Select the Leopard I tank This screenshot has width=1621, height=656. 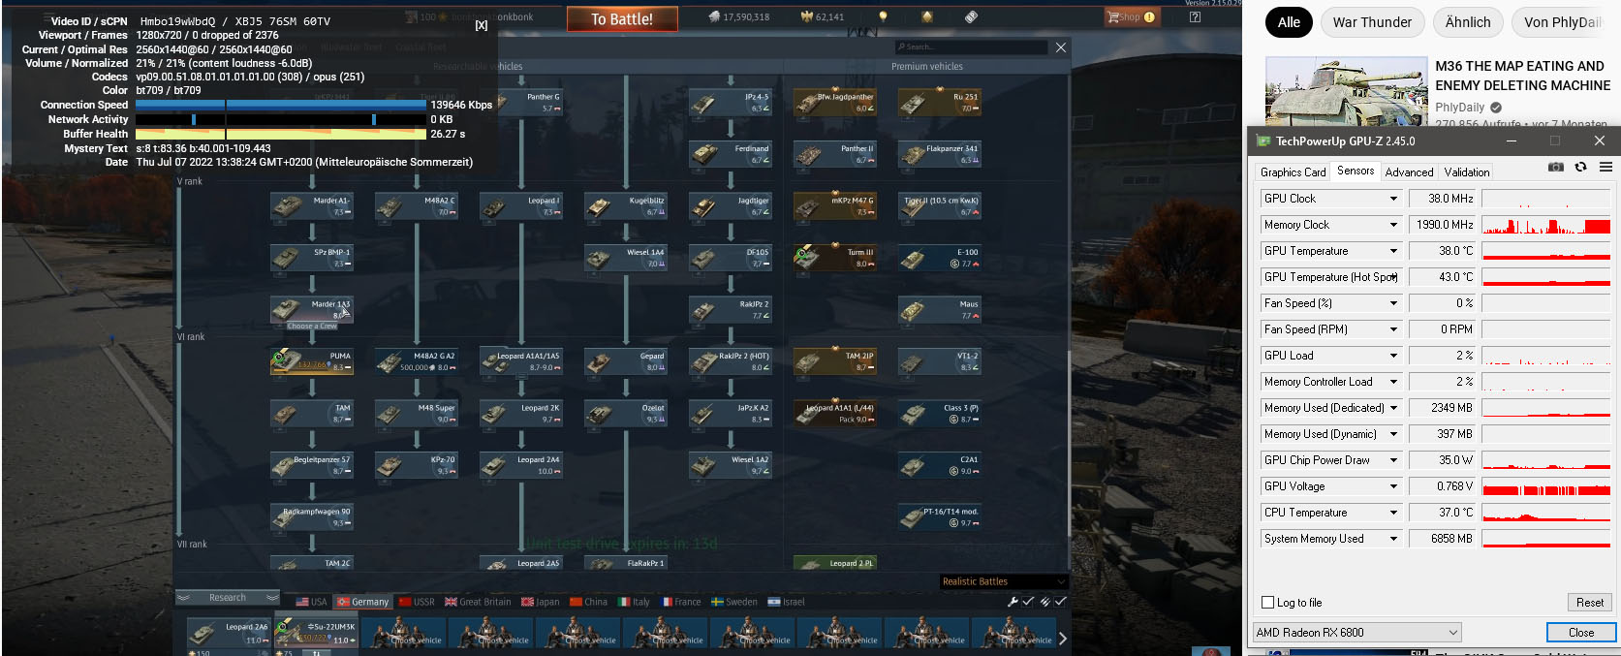pyautogui.click(x=522, y=205)
